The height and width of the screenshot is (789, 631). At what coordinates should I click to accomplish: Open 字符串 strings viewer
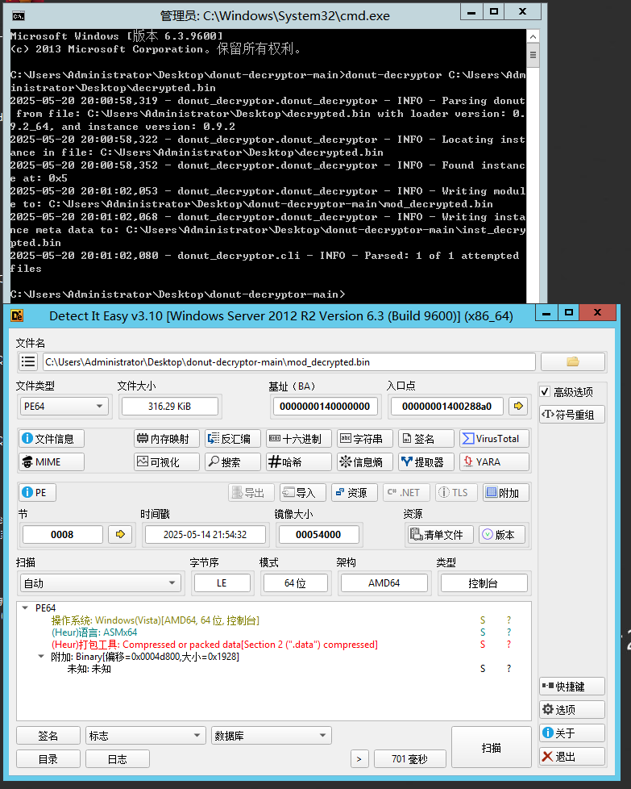coord(364,439)
